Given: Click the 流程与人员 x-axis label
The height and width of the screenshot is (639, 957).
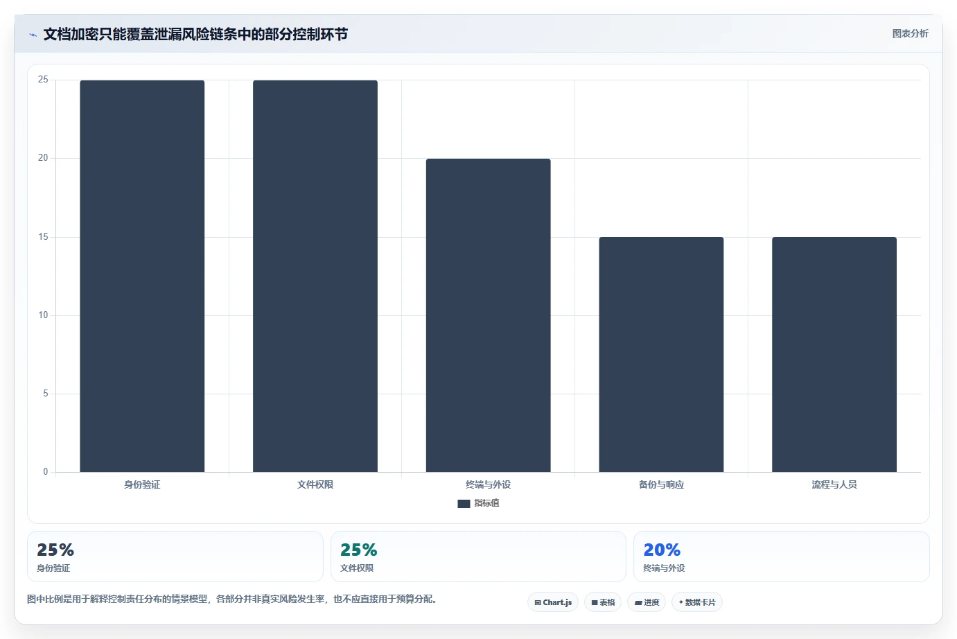Looking at the screenshot, I should (834, 484).
